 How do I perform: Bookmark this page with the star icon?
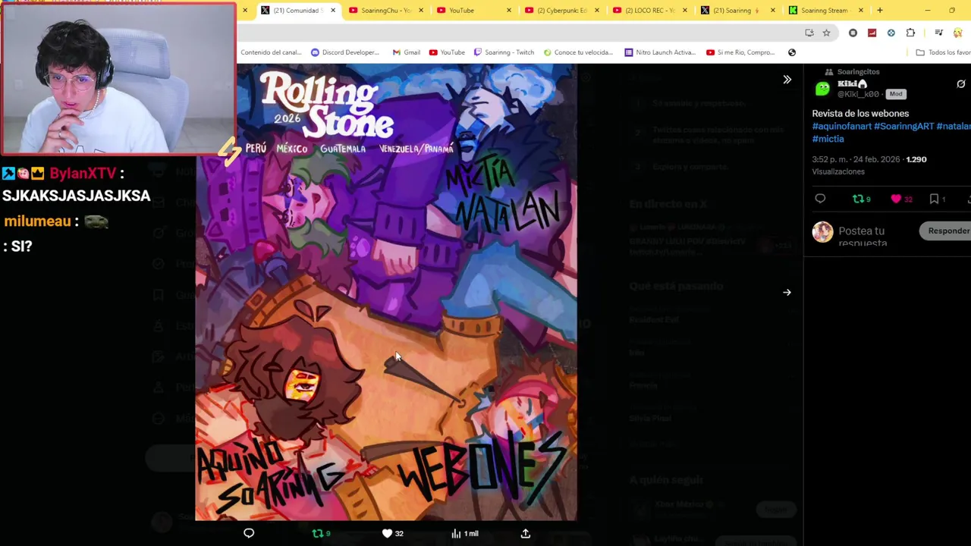pyautogui.click(x=826, y=33)
